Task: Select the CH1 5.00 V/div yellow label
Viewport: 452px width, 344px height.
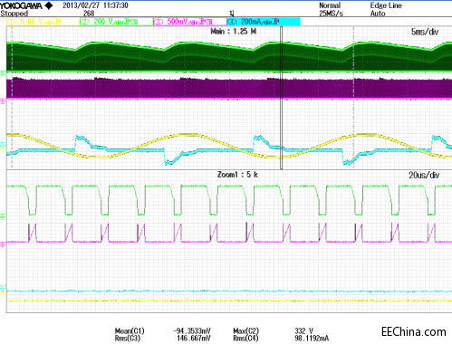Action: [x=42, y=22]
